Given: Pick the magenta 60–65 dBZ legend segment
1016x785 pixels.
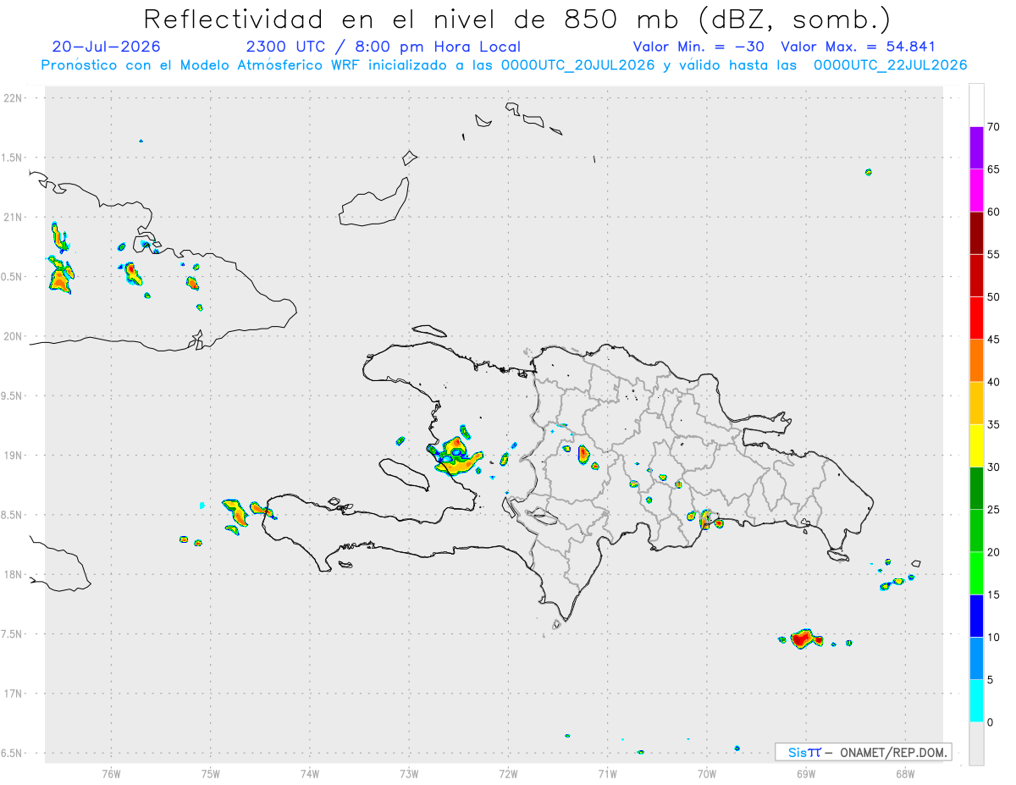Looking at the screenshot, I should [x=976, y=191].
